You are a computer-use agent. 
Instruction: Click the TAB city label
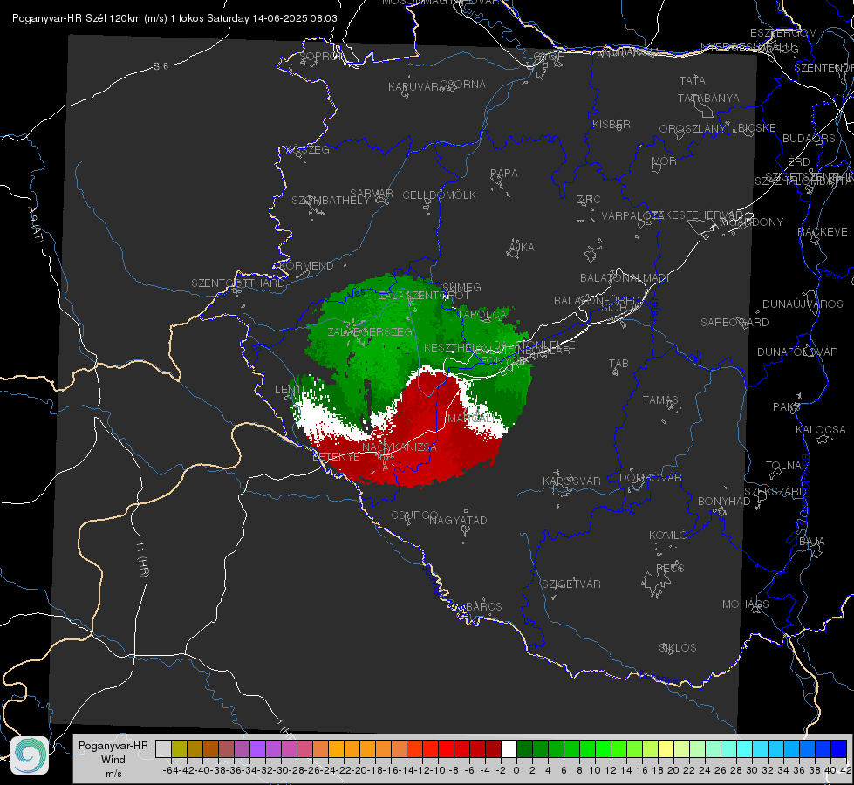618,364
